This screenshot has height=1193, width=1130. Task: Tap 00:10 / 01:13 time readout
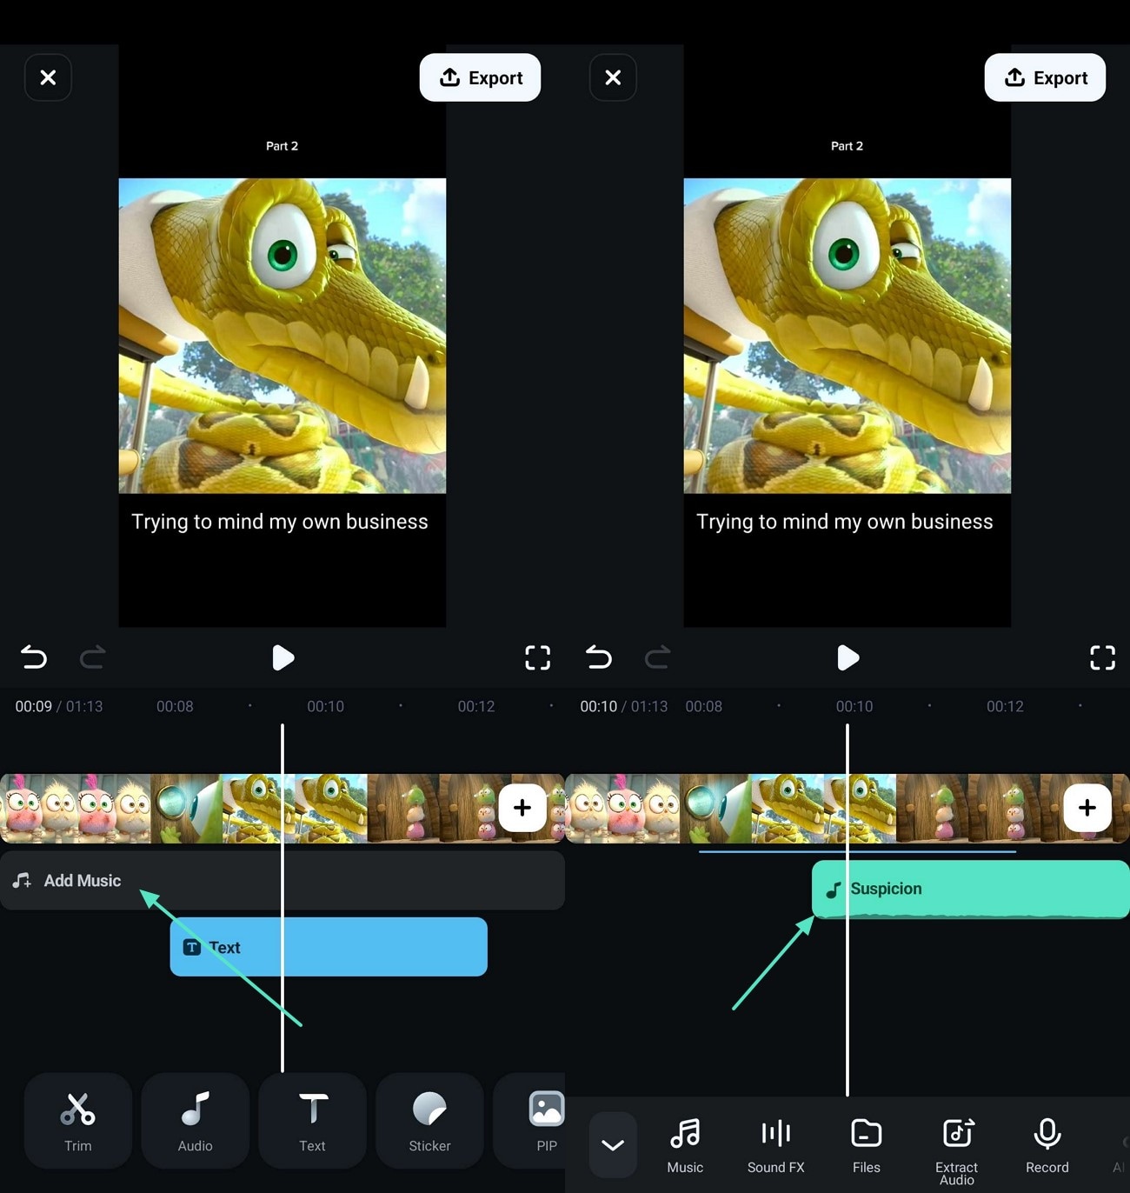click(x=623, y=706)
